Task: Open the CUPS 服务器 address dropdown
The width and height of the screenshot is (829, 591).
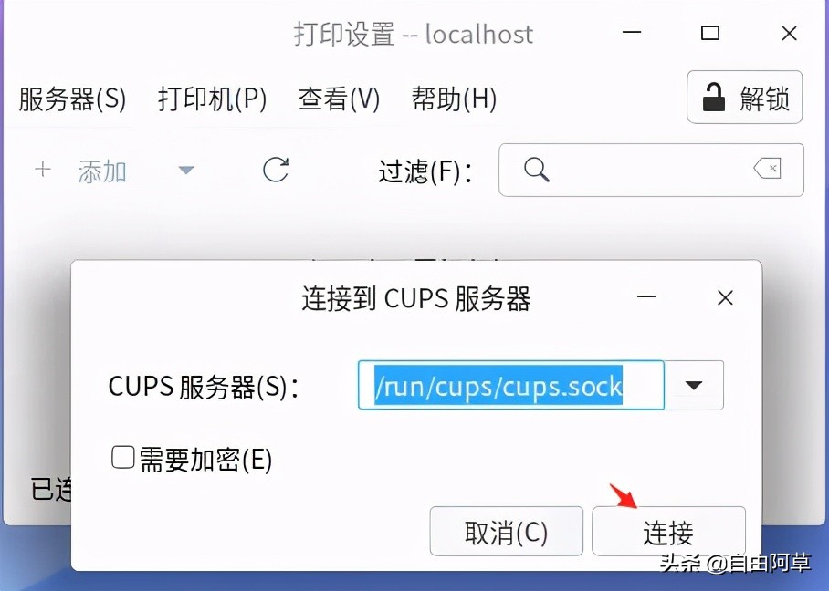Action: [x=695, y=385]
